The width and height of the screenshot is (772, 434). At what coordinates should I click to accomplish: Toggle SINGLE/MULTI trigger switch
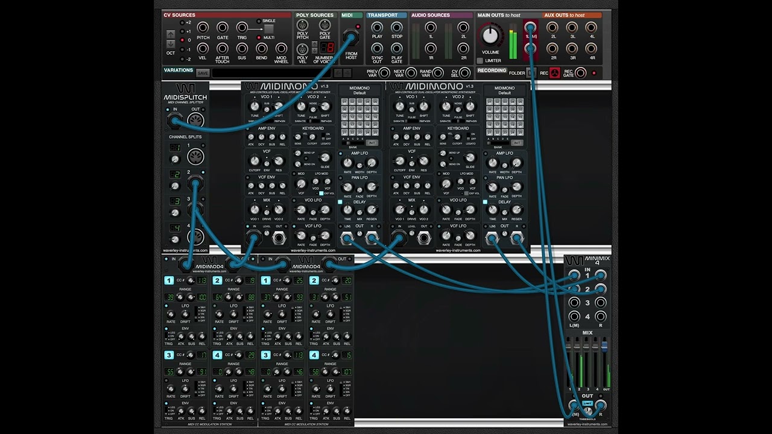[269, 29]
